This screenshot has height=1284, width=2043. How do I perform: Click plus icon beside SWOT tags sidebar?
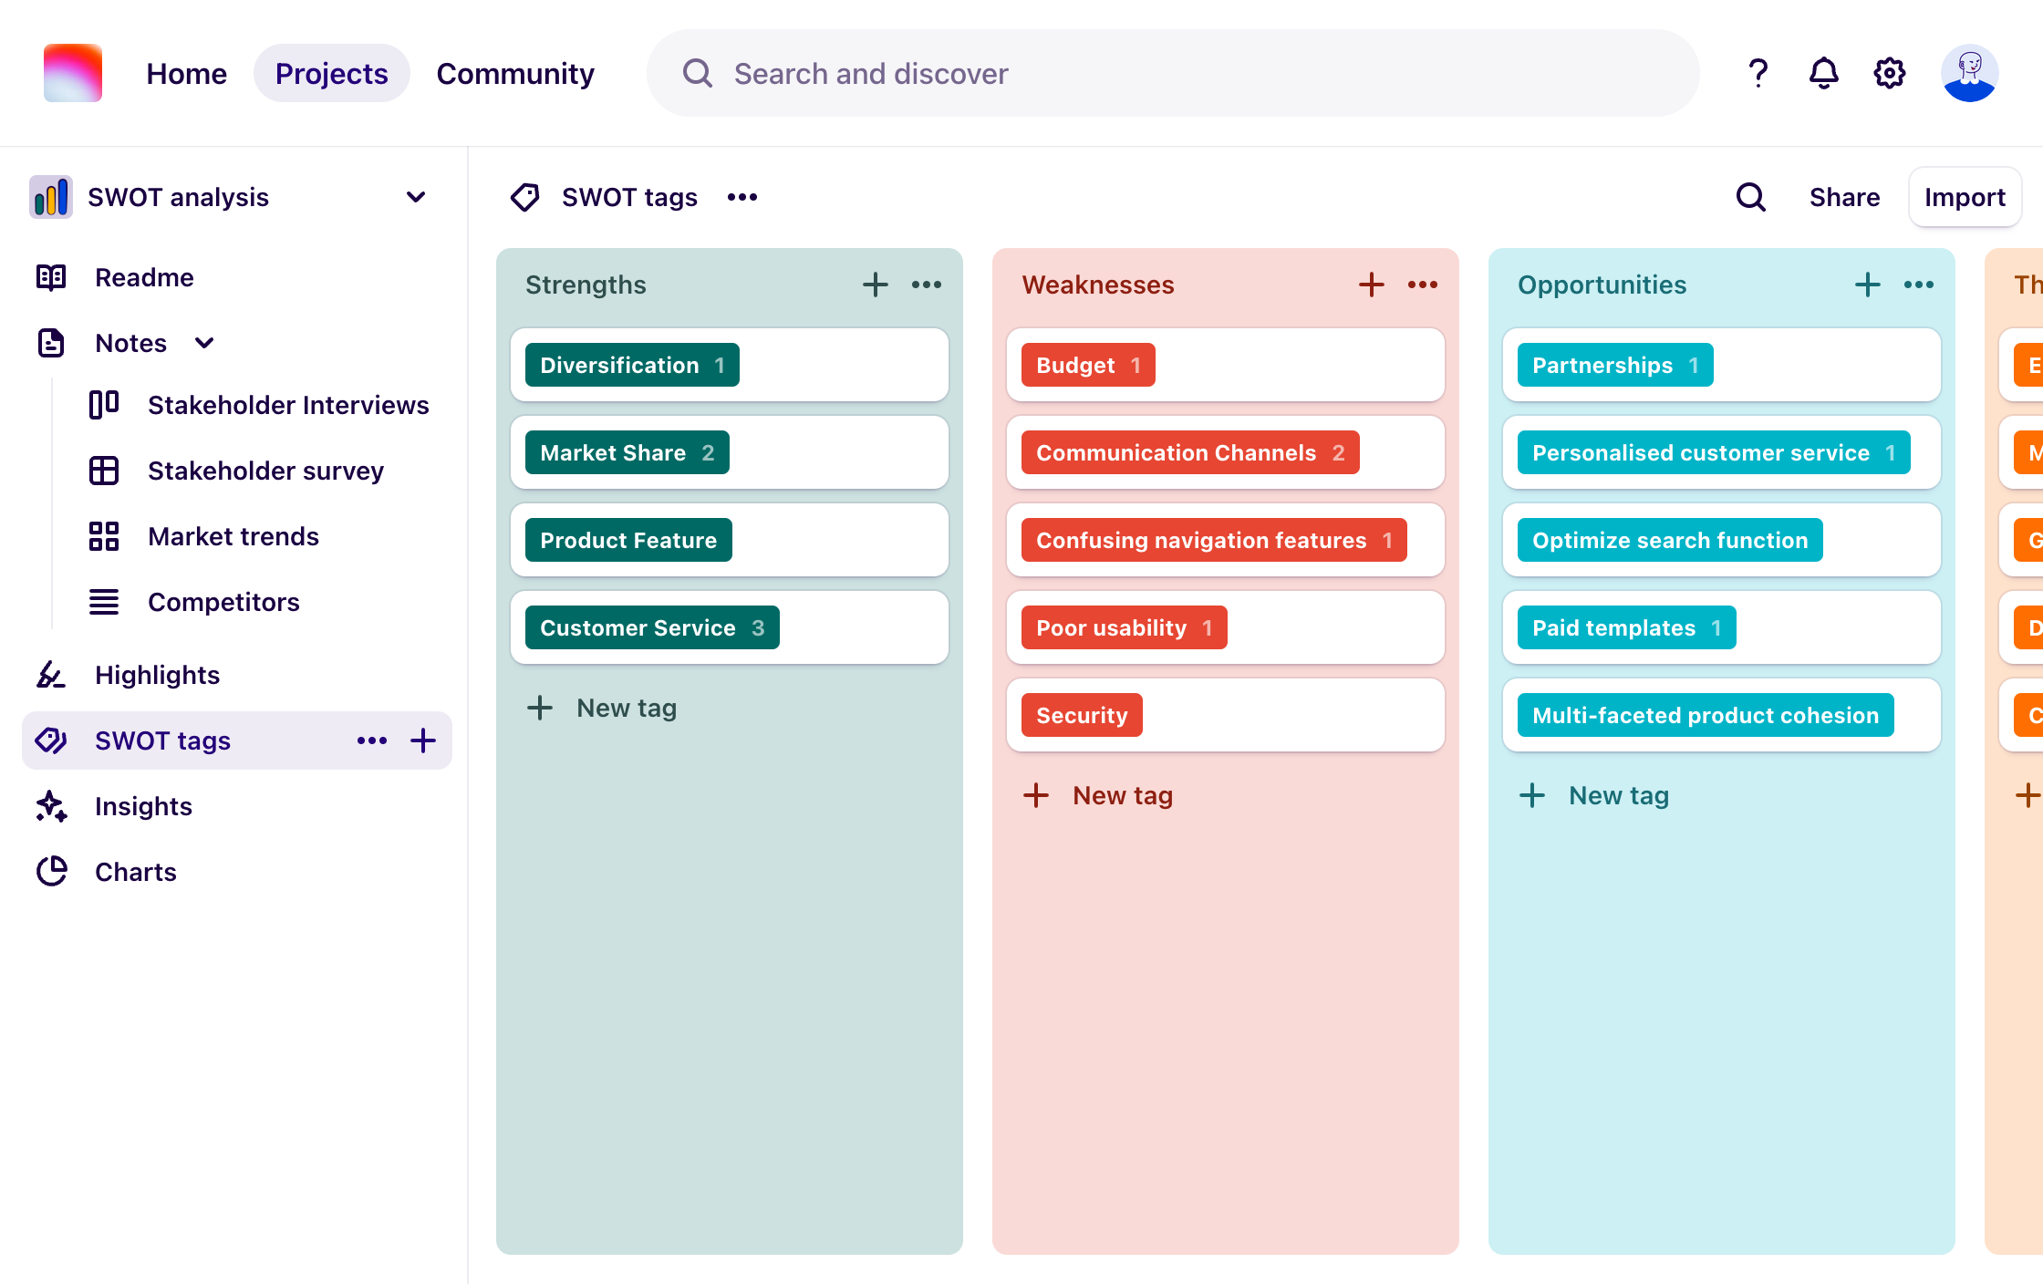[423, 740]
